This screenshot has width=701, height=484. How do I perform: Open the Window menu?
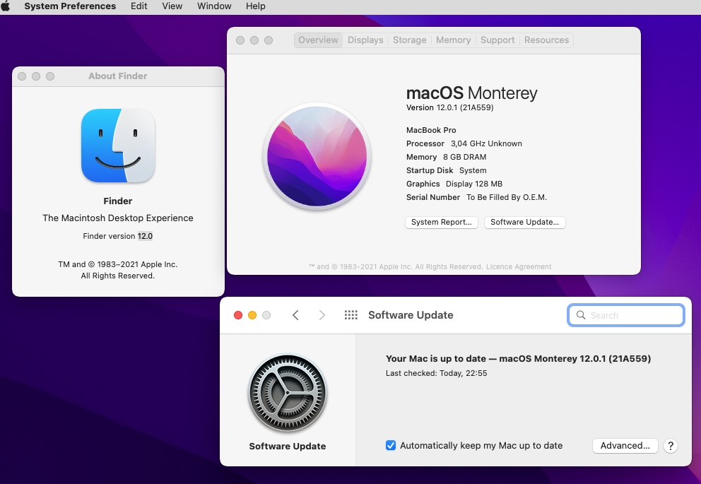[x=214, y=6]
